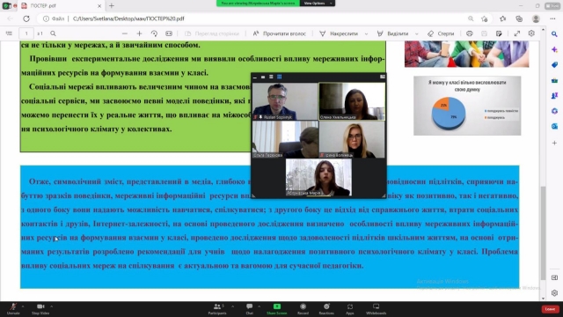Open a new browser tab

(x=112, y=6)
